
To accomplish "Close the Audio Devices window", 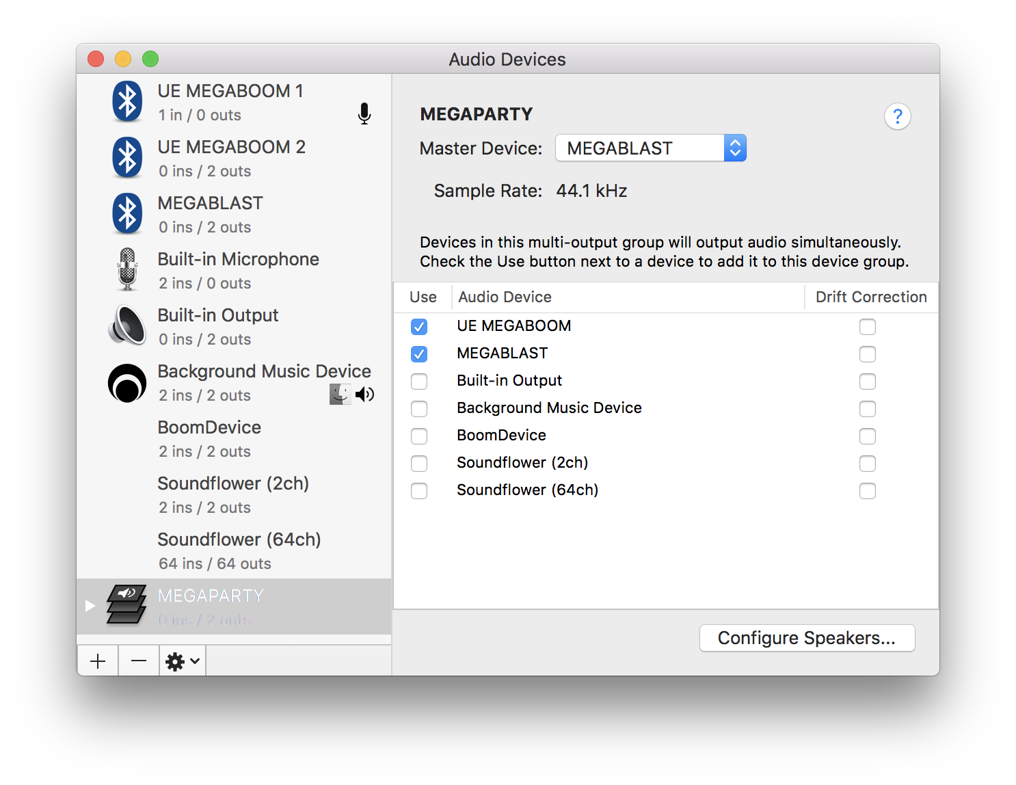I will coord(96,59).
